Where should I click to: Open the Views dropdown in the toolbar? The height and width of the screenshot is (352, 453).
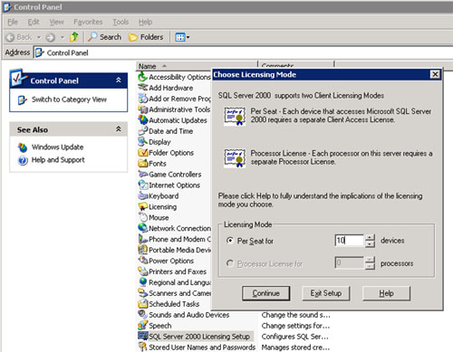pos(182,37)
